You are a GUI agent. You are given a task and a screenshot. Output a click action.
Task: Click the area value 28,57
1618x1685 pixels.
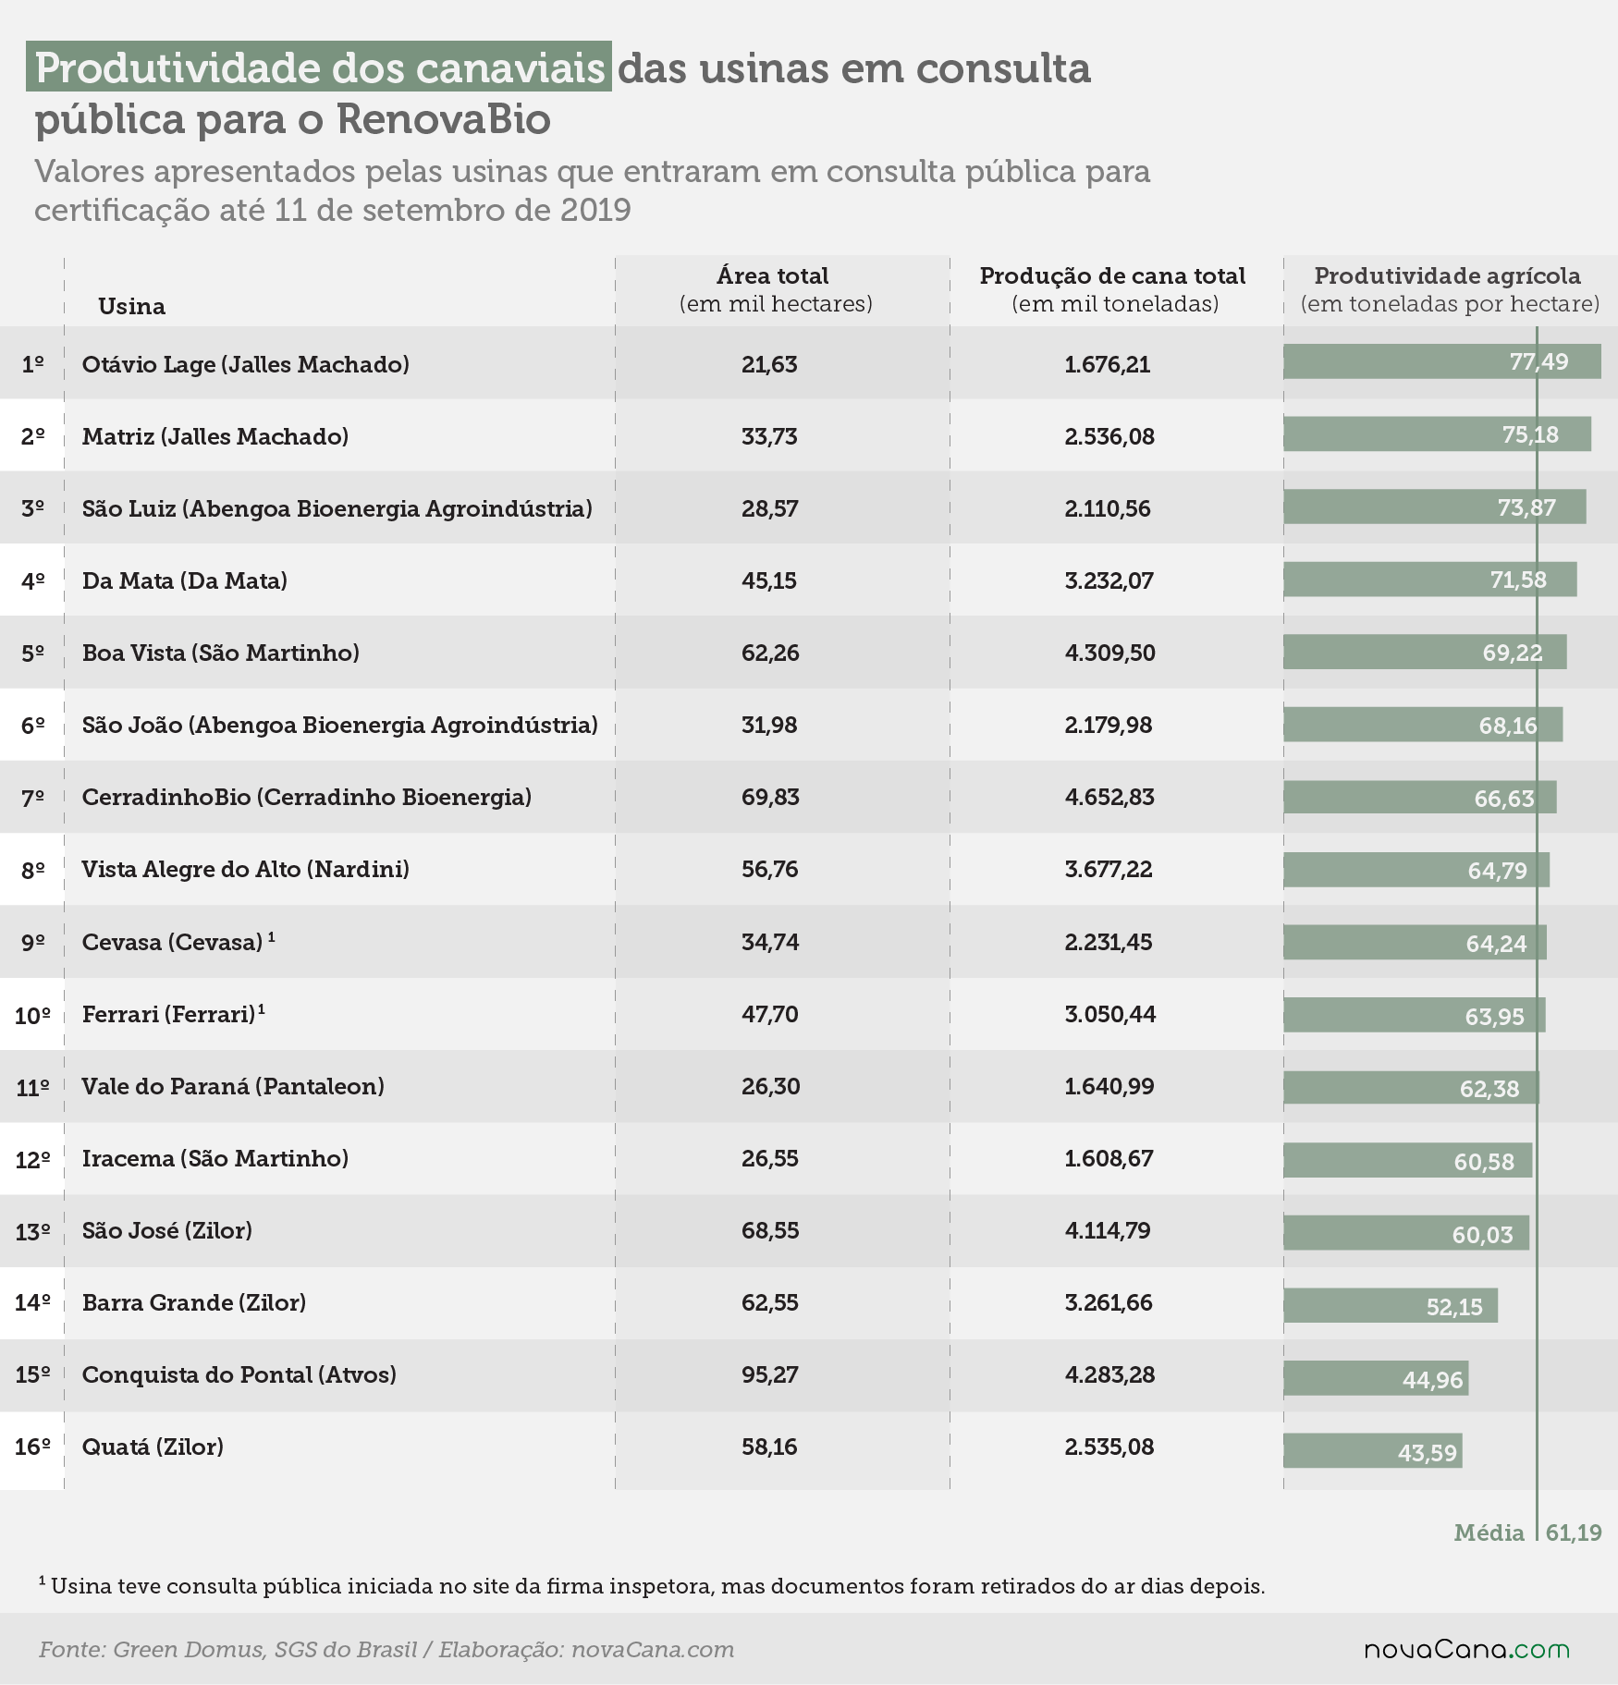[769, 508]
